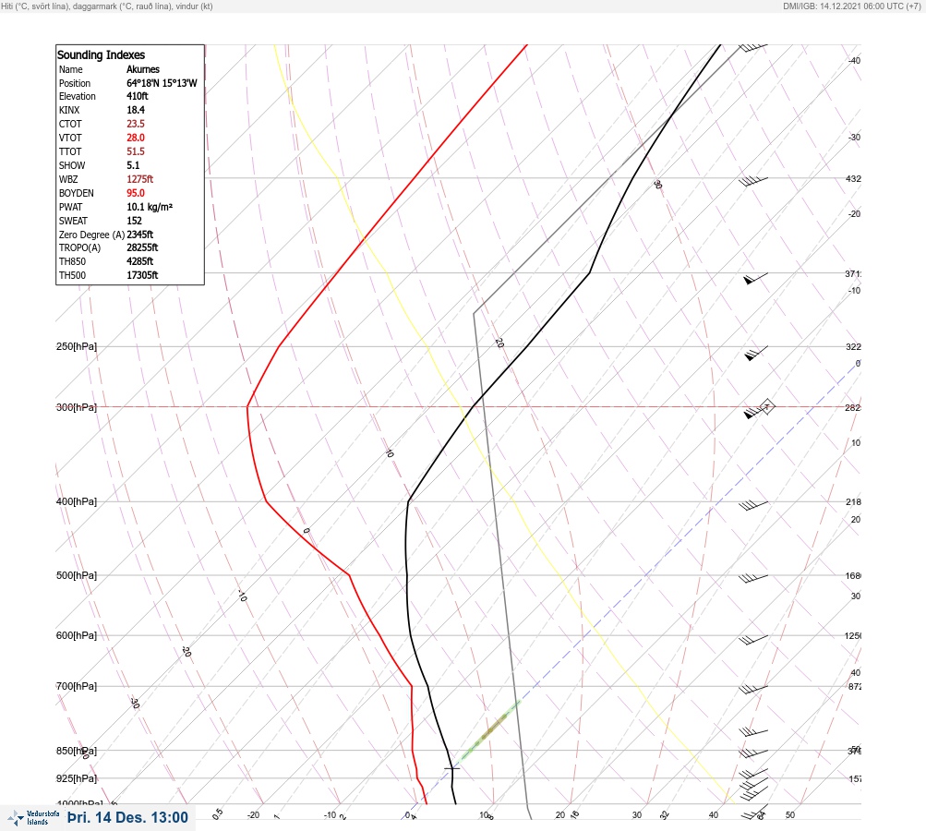Click the diamond-marked wind barb at 300 hPa
This screenshot has height=831, width=926.
760,409
